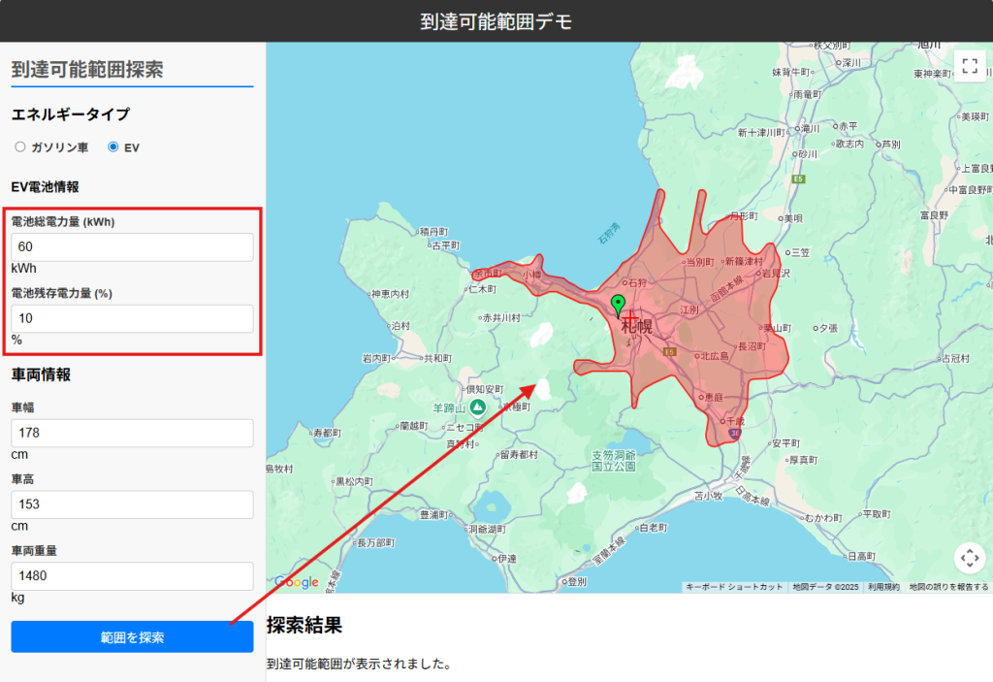Click the 電池残存電力量 (%) input field
Image resolution: width=993 pixels, height=682 pixels.
click(132, 319)
